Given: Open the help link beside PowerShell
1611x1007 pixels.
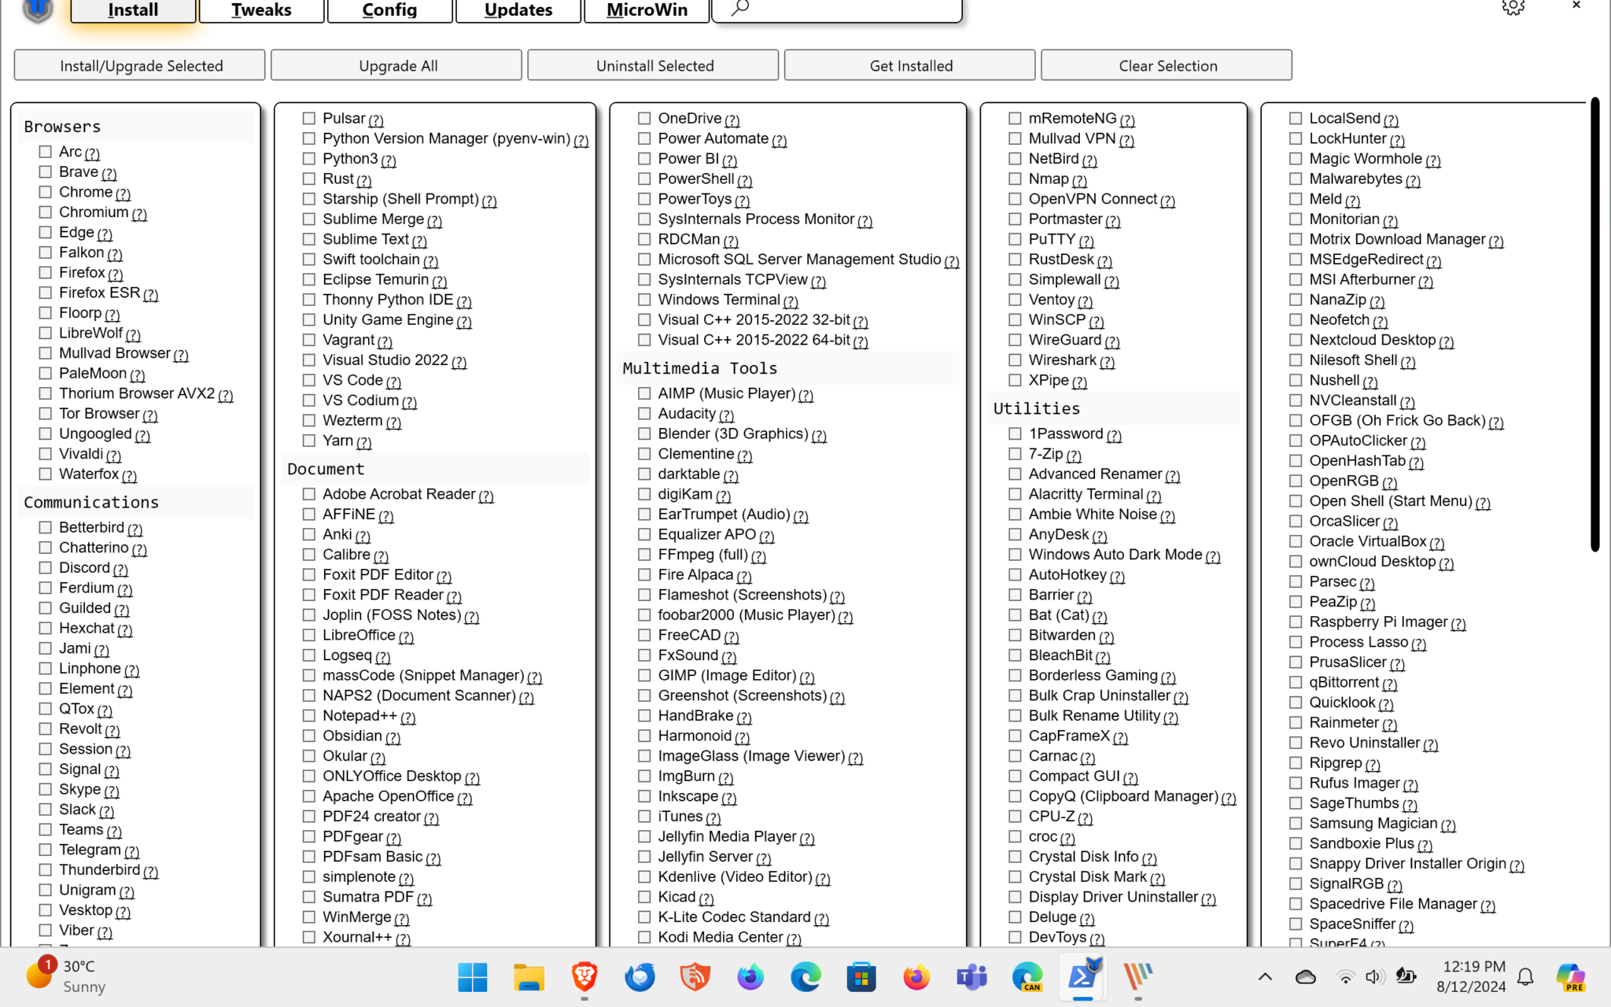Looking at the screenshot, I should [x=746, y=179].
